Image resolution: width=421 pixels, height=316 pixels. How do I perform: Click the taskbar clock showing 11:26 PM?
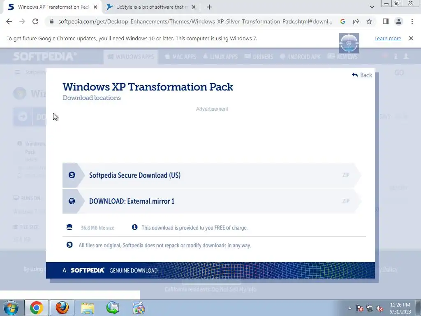[x=400, y=308]
